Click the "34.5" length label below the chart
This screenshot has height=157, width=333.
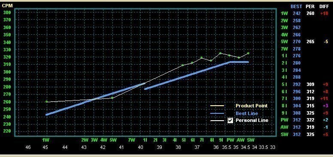click(x=245, y=148)
